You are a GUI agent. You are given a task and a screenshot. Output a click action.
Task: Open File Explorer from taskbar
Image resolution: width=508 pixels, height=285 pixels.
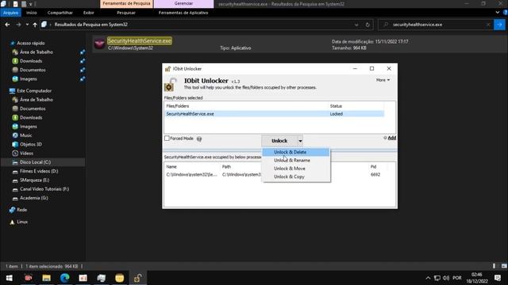[x=46, y=278]
